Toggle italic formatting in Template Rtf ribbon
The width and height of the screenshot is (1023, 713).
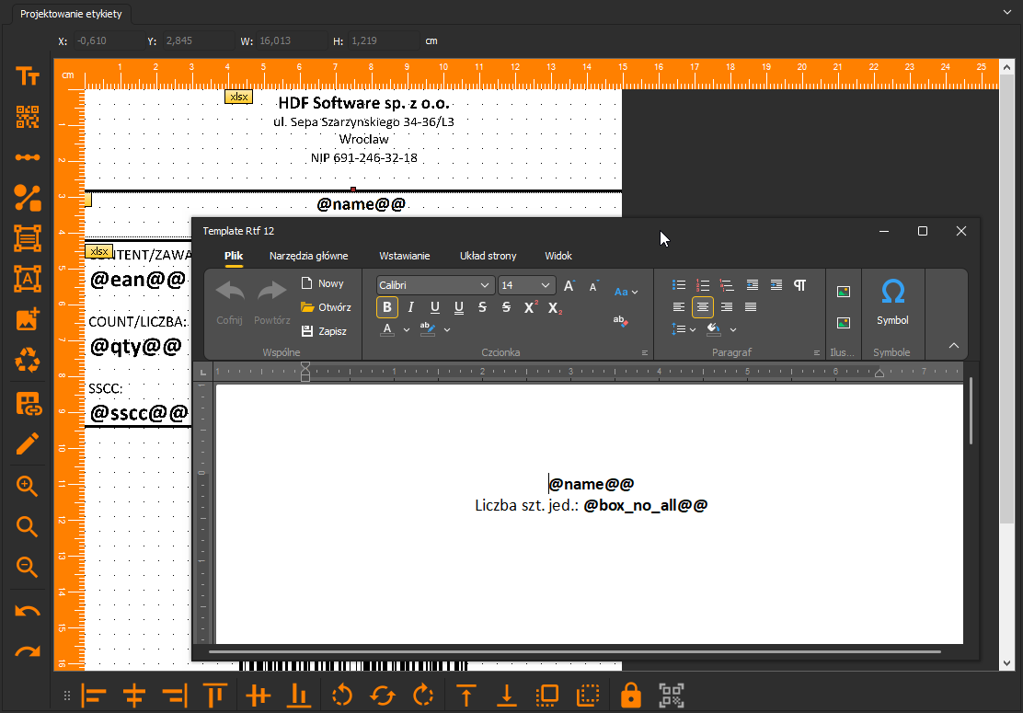pyautogui.click(x=411, y=307)
